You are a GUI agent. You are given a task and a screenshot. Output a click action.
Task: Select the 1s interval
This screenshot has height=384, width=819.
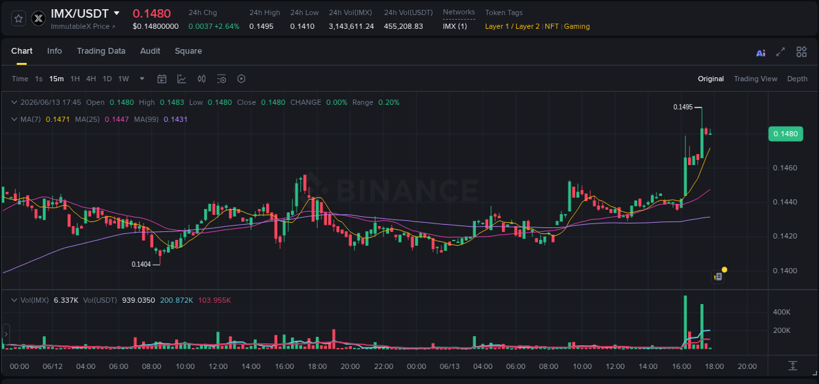pyautogui.click(x=39, y=79)
